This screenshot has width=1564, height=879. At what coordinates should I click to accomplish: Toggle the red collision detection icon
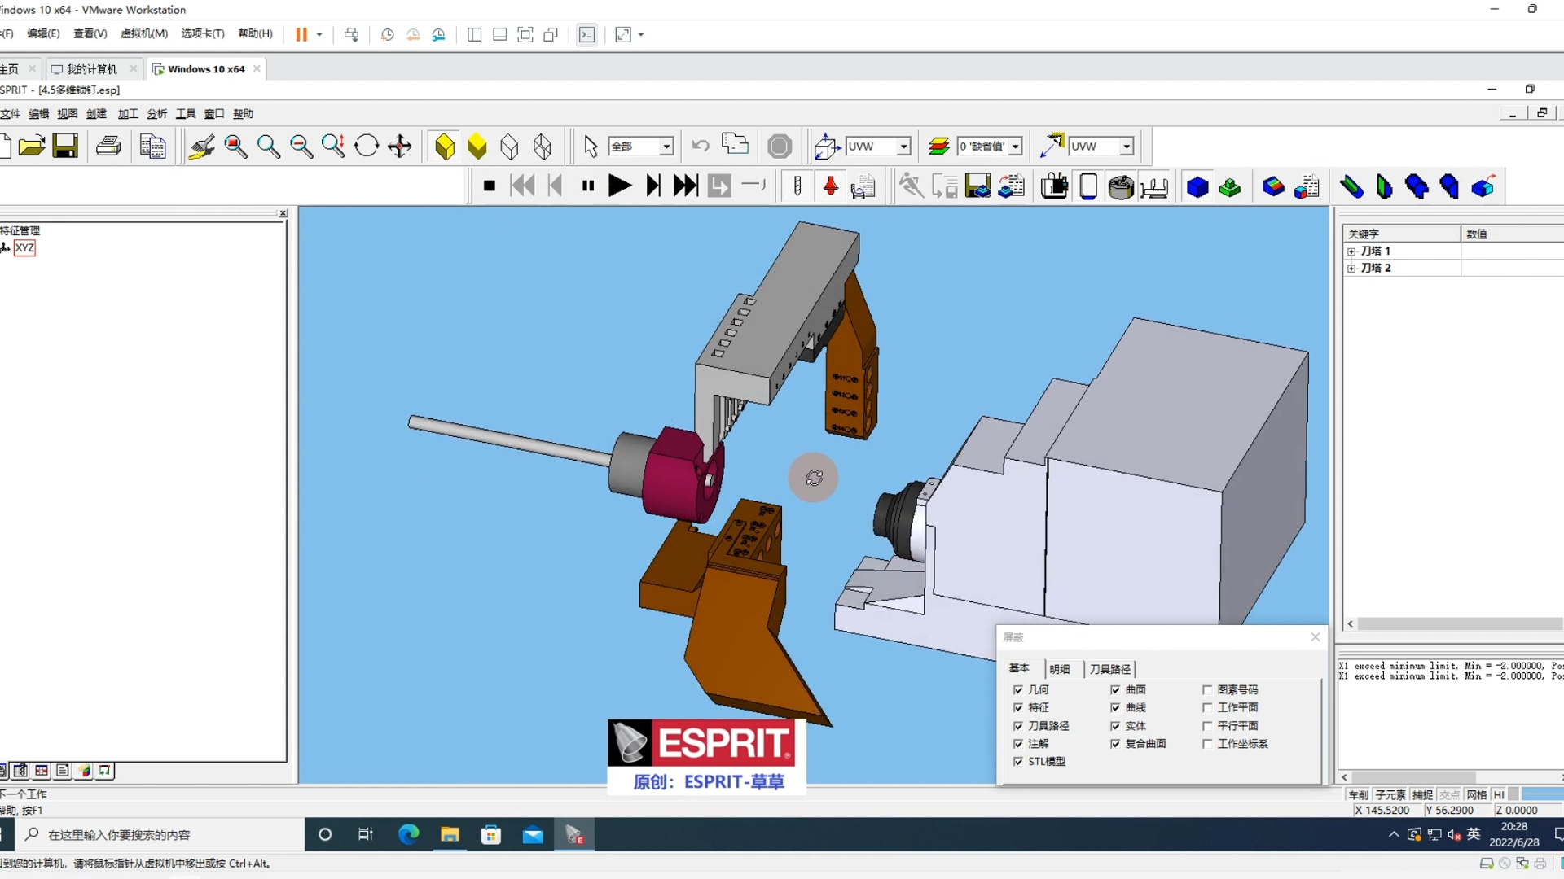click(831, 186)
